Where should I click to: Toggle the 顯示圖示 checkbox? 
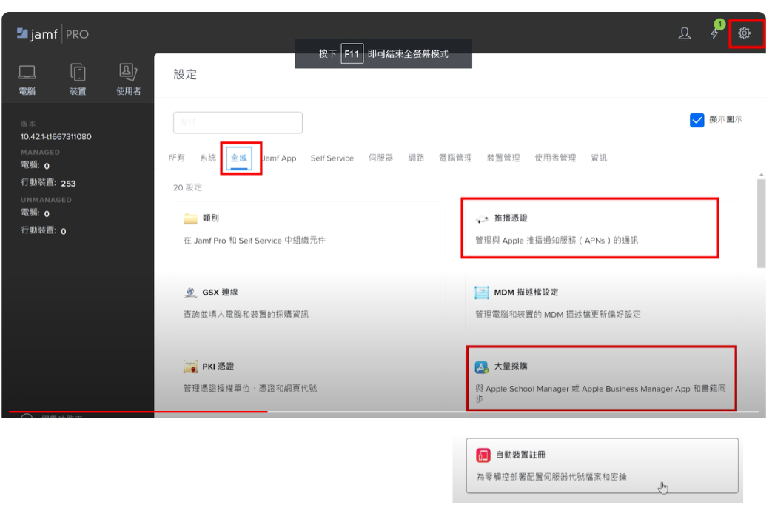point(697,120)
